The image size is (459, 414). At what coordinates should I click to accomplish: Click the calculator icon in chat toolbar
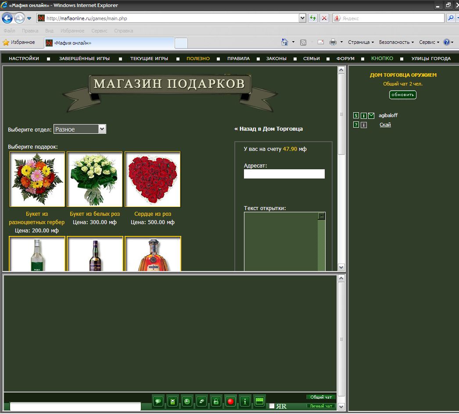tap(173, 401)
